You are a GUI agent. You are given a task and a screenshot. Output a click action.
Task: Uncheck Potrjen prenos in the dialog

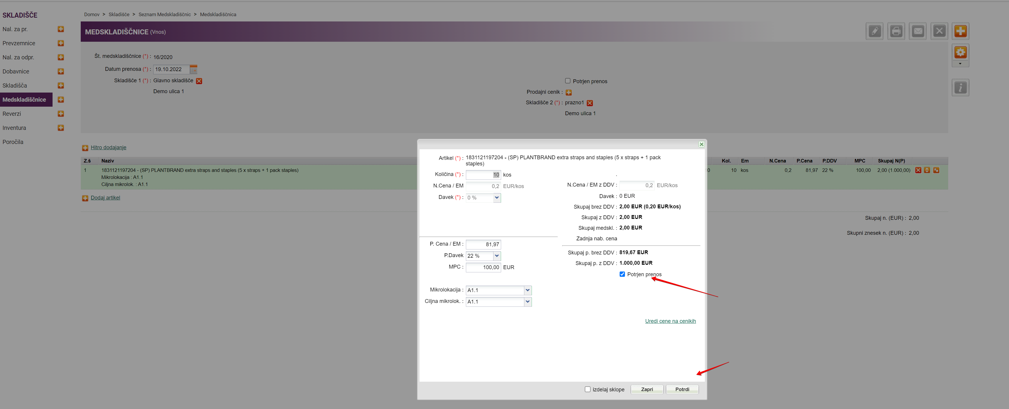coord(622,274)
